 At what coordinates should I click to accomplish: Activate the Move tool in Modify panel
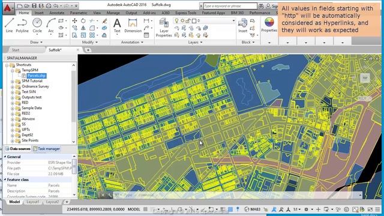tap(74, 21)
